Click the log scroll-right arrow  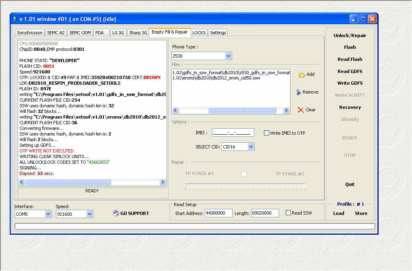click(163, 182)
